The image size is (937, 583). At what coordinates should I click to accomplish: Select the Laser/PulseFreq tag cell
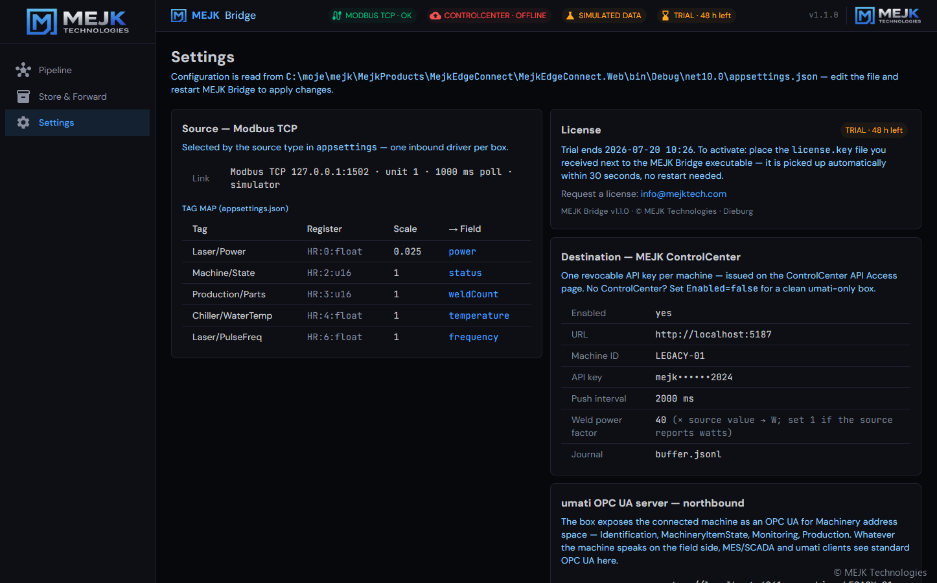click(x=227, y=337)
